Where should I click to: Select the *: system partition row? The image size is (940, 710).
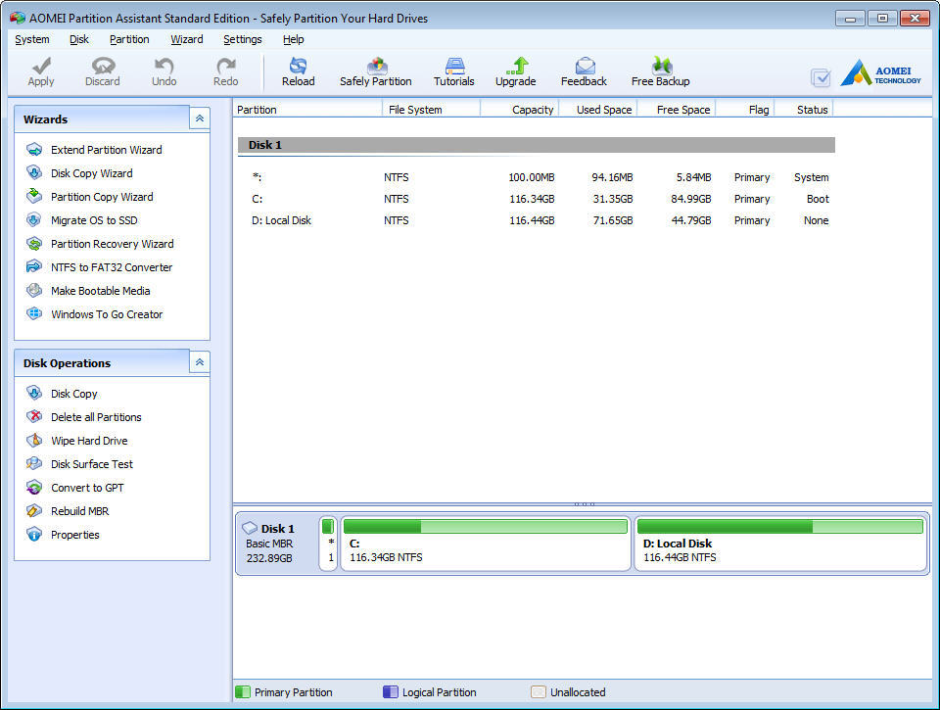click(x=536, y=177)
